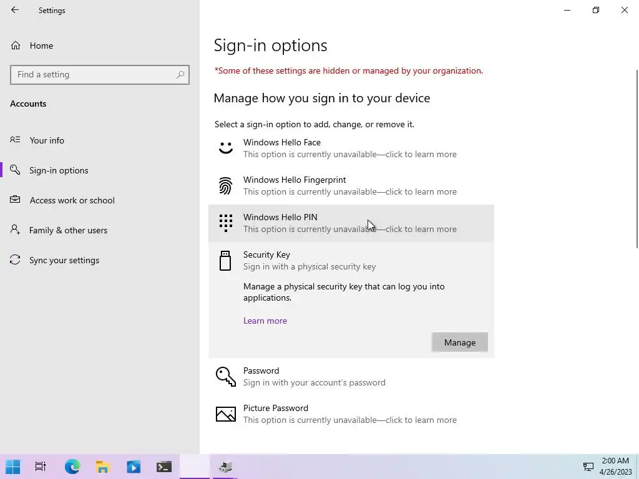Expand the Windows Hello Fingerprint option
Screen dimensions: 639x479
351,186
